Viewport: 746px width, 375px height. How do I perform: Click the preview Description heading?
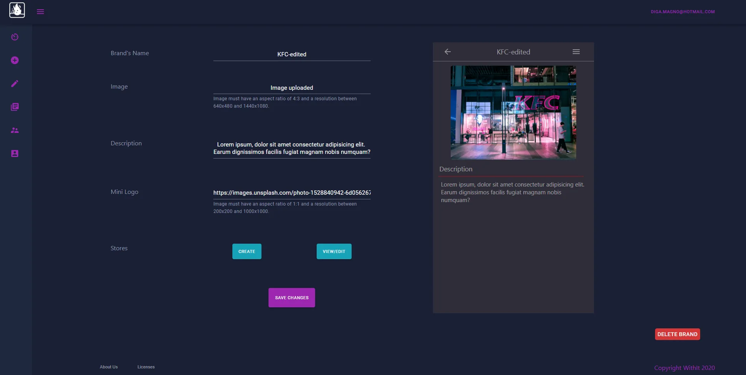tap(456, 169)
